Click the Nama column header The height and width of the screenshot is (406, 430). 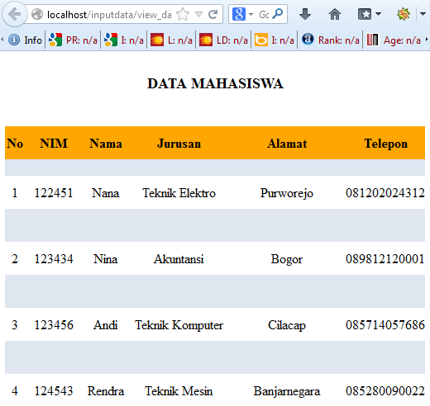[106, 143]
